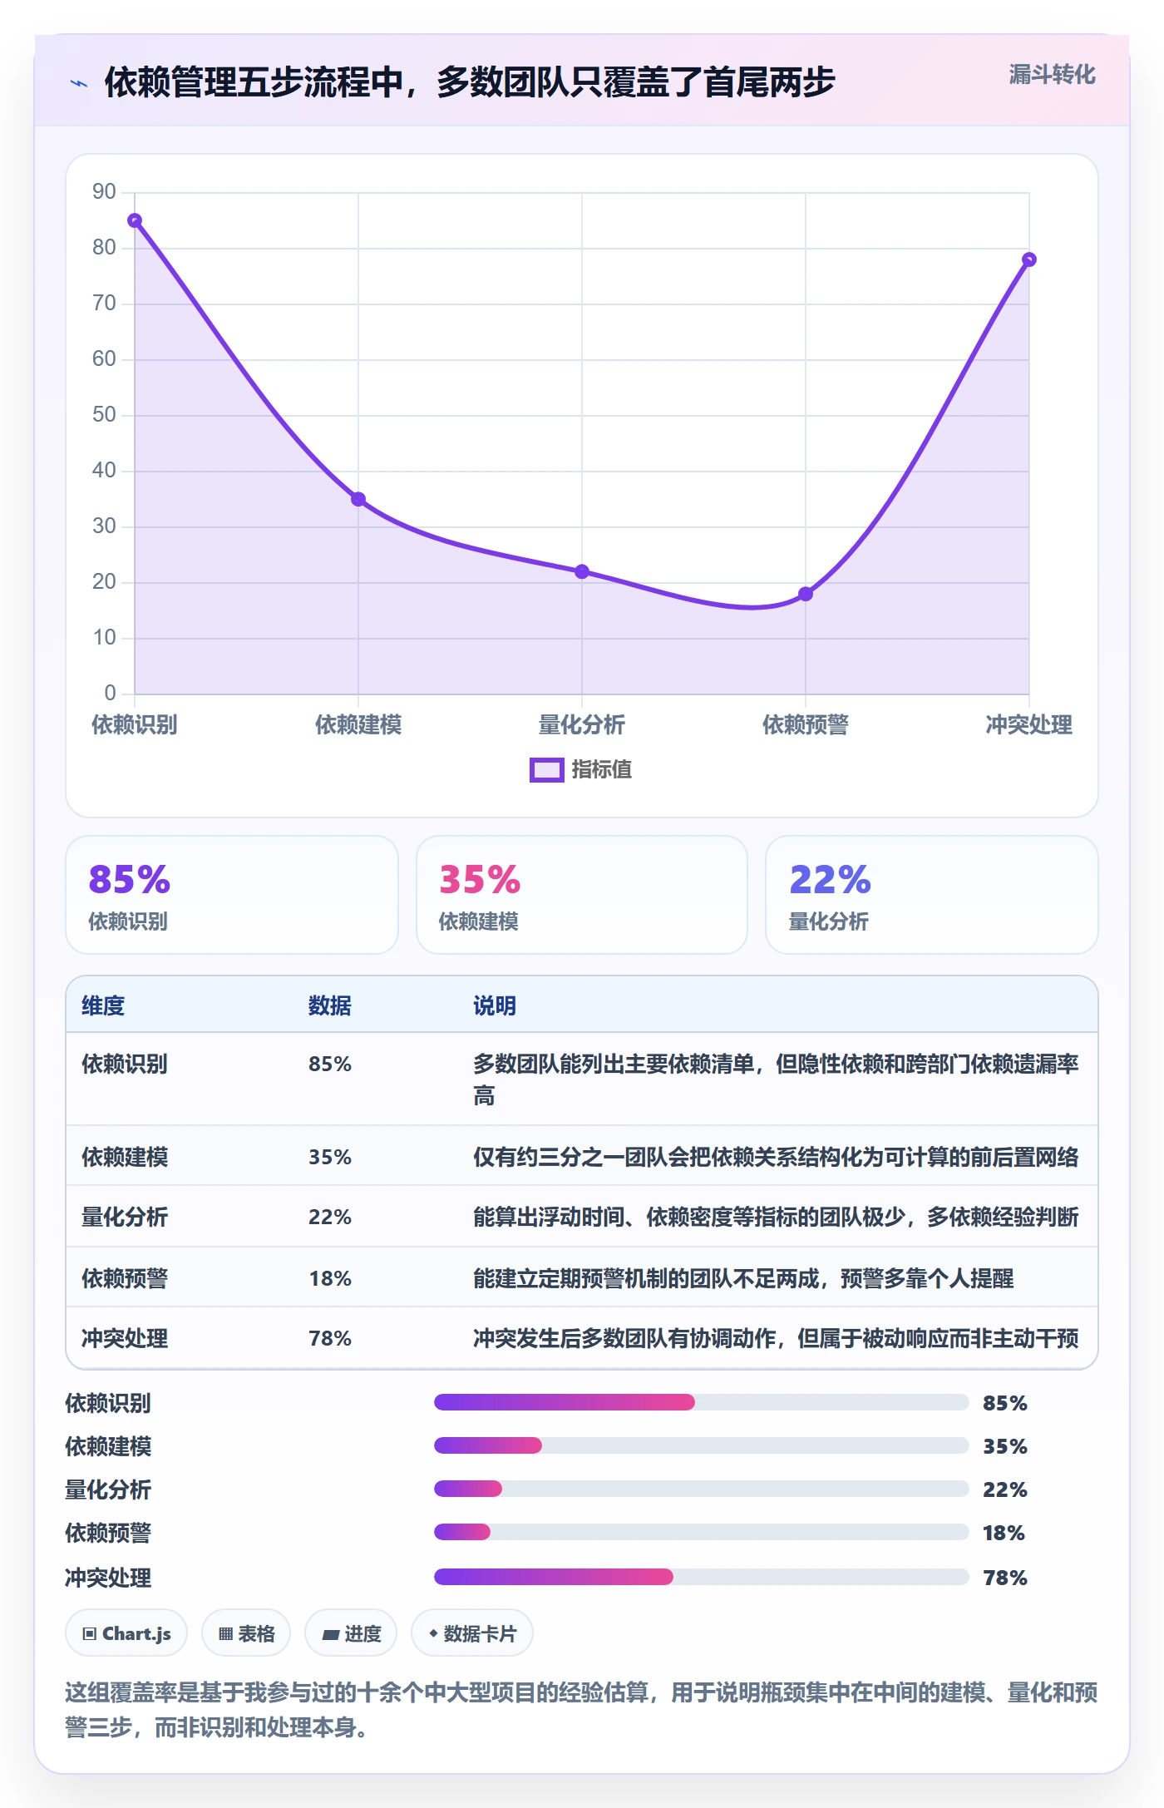Click the 22% 量化分析 data card
Screen dimensions: 1164x1808
coord(932,895)
